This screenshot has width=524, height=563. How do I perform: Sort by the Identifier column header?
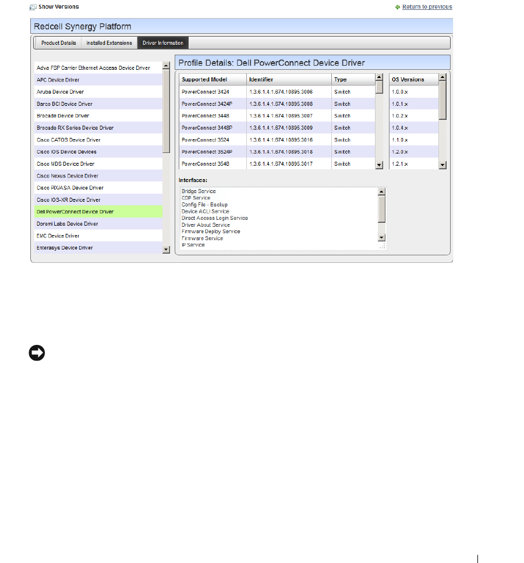coord(289,79)
